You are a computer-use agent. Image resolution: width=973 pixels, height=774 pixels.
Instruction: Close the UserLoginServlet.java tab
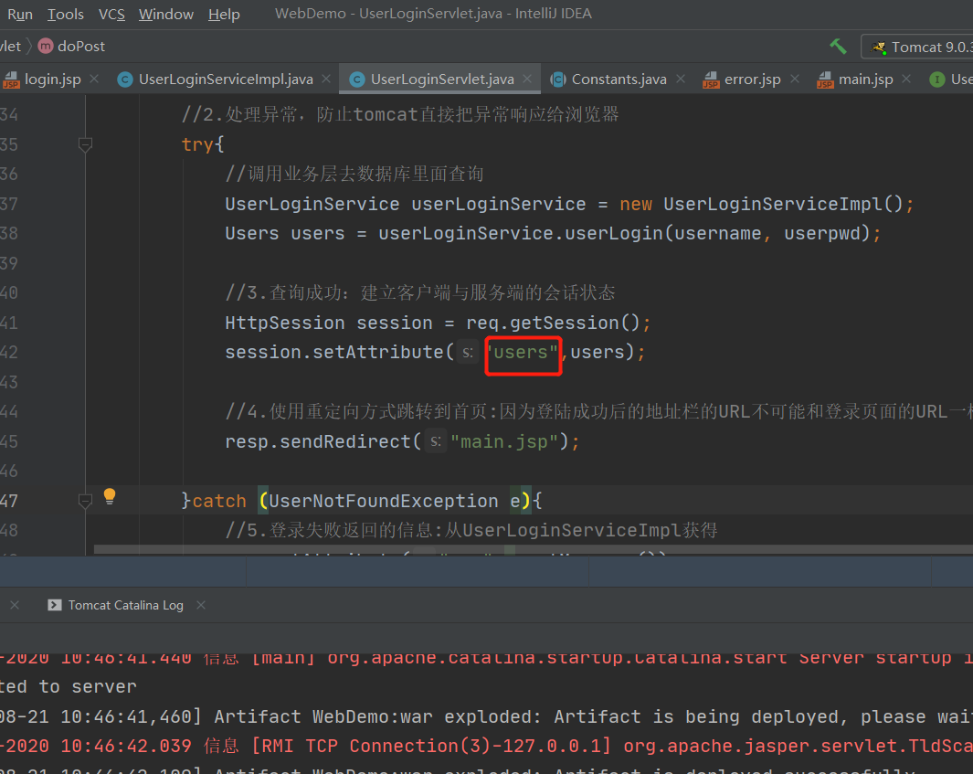click(527, 79)
